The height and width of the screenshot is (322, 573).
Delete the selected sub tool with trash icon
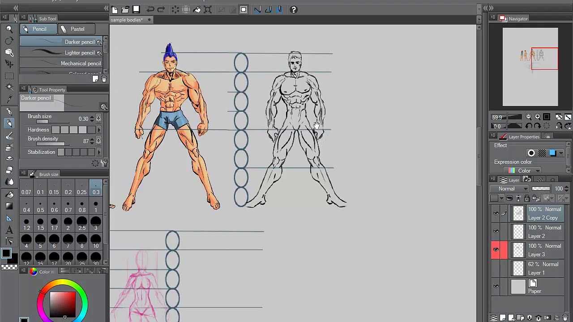coord(104,79)
